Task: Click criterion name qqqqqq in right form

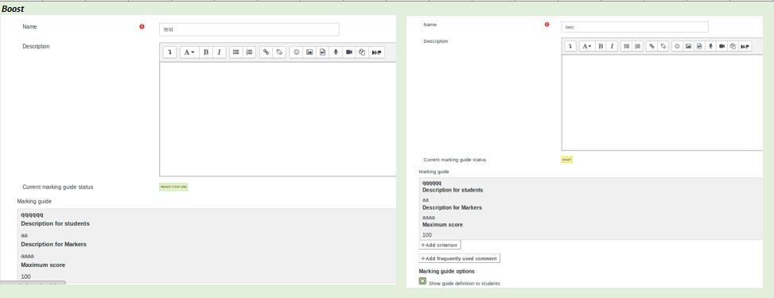Action: pyautogui.click(x=432, y=183)
